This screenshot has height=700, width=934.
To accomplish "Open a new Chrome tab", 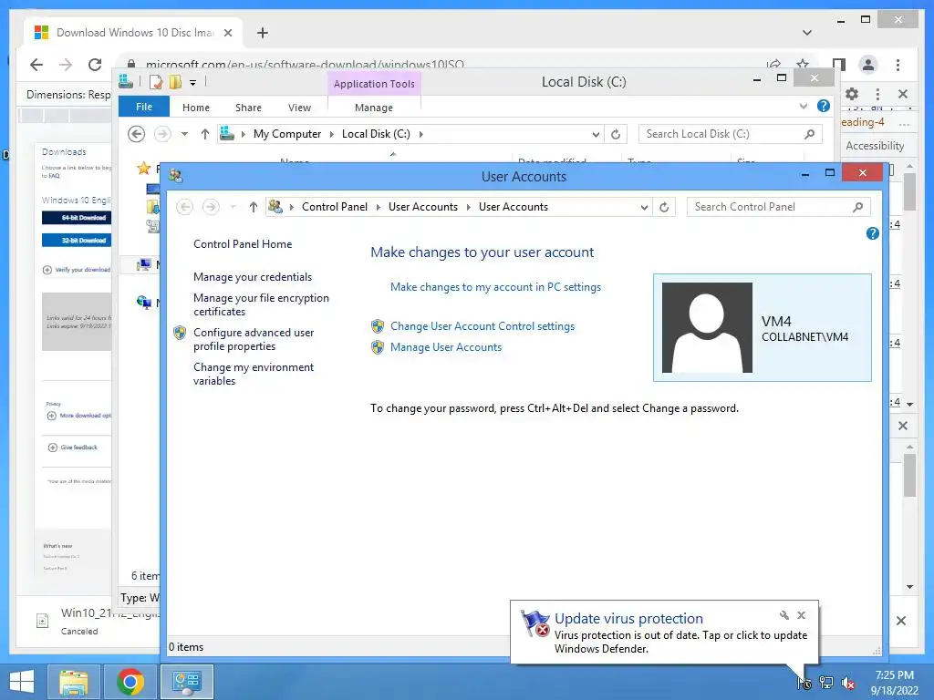I will pyautogui.click(x=262, y=33).
